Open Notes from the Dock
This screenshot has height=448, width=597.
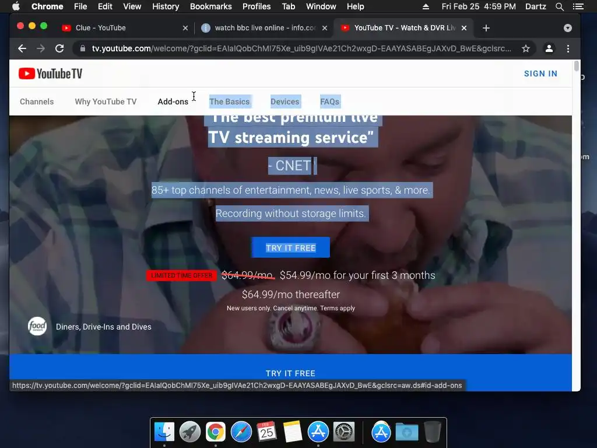point(293,432)
